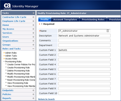Expand Contractor Life Cycle plus icon
Screen dimensions: 121x101
pos(33,17)
